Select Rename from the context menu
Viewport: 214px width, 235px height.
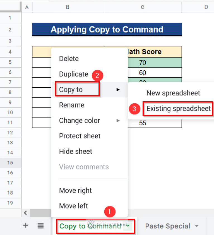tap(72, 105)
